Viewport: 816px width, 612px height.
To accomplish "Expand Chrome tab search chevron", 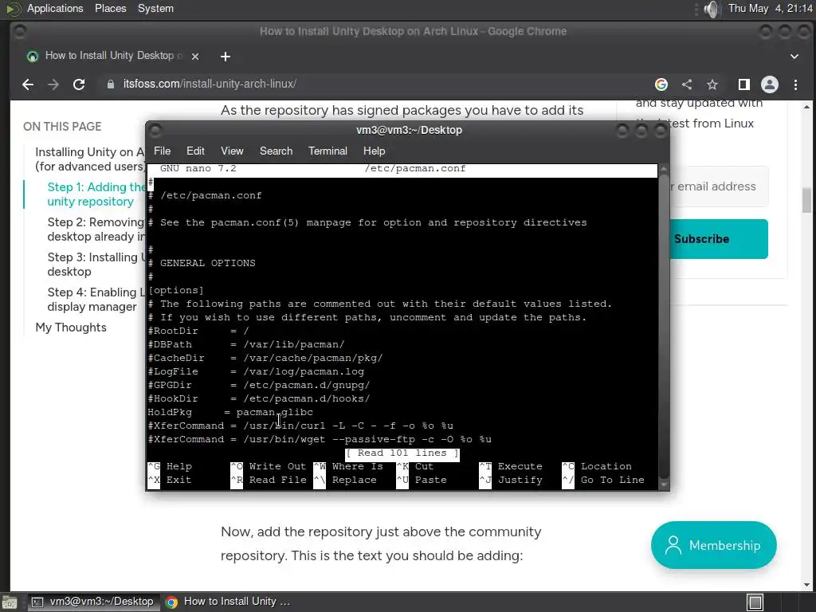I will (x=794, y=57).
